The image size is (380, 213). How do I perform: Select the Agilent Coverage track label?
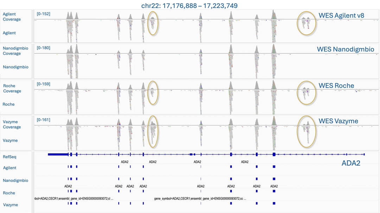(x=12, y=17)
